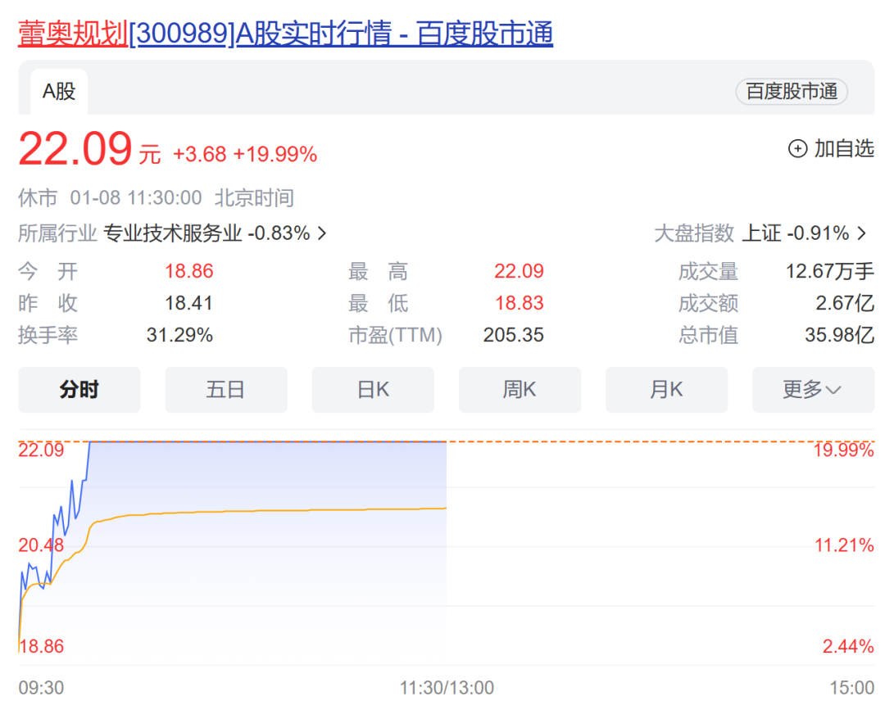
Task: Click the 换手率 value 31.29%
Action: coord(179,335)
